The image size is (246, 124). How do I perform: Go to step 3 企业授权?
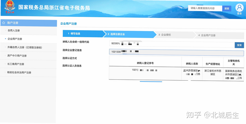(175, 35)
